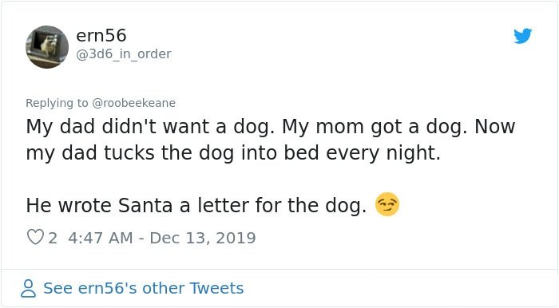This screenshot has width=559, height=308.
Task: Click the smirking face emoji
Action: [387, 205]
